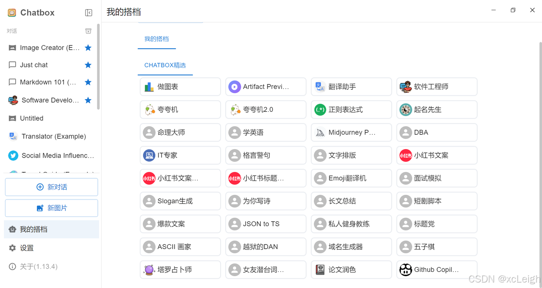
Task: Collapse the sidebar with the panel icon
Action: 88,13
